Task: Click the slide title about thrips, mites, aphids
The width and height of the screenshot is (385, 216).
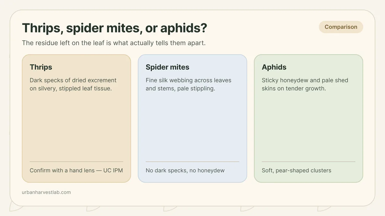Action: (115, 28)
